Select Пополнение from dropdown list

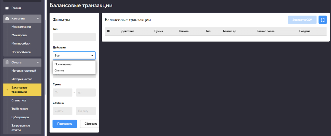(x=63, y=64)
